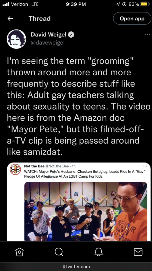Screen dimensions: 152x271
Task: Tap the battery indicator in status bar
Action: (x=145, y=4)
